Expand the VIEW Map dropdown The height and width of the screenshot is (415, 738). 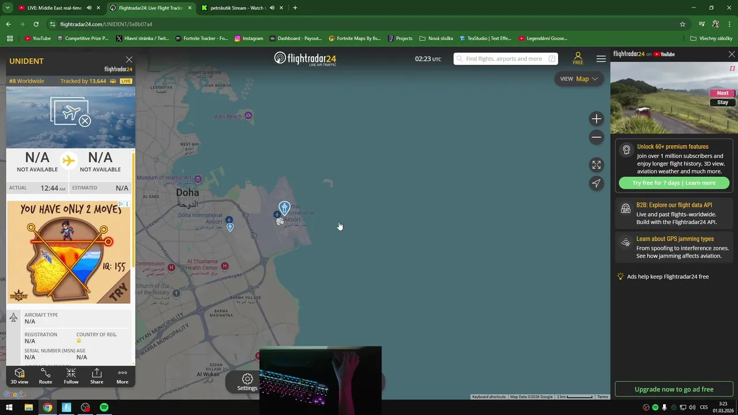click(x=579, y=79)
